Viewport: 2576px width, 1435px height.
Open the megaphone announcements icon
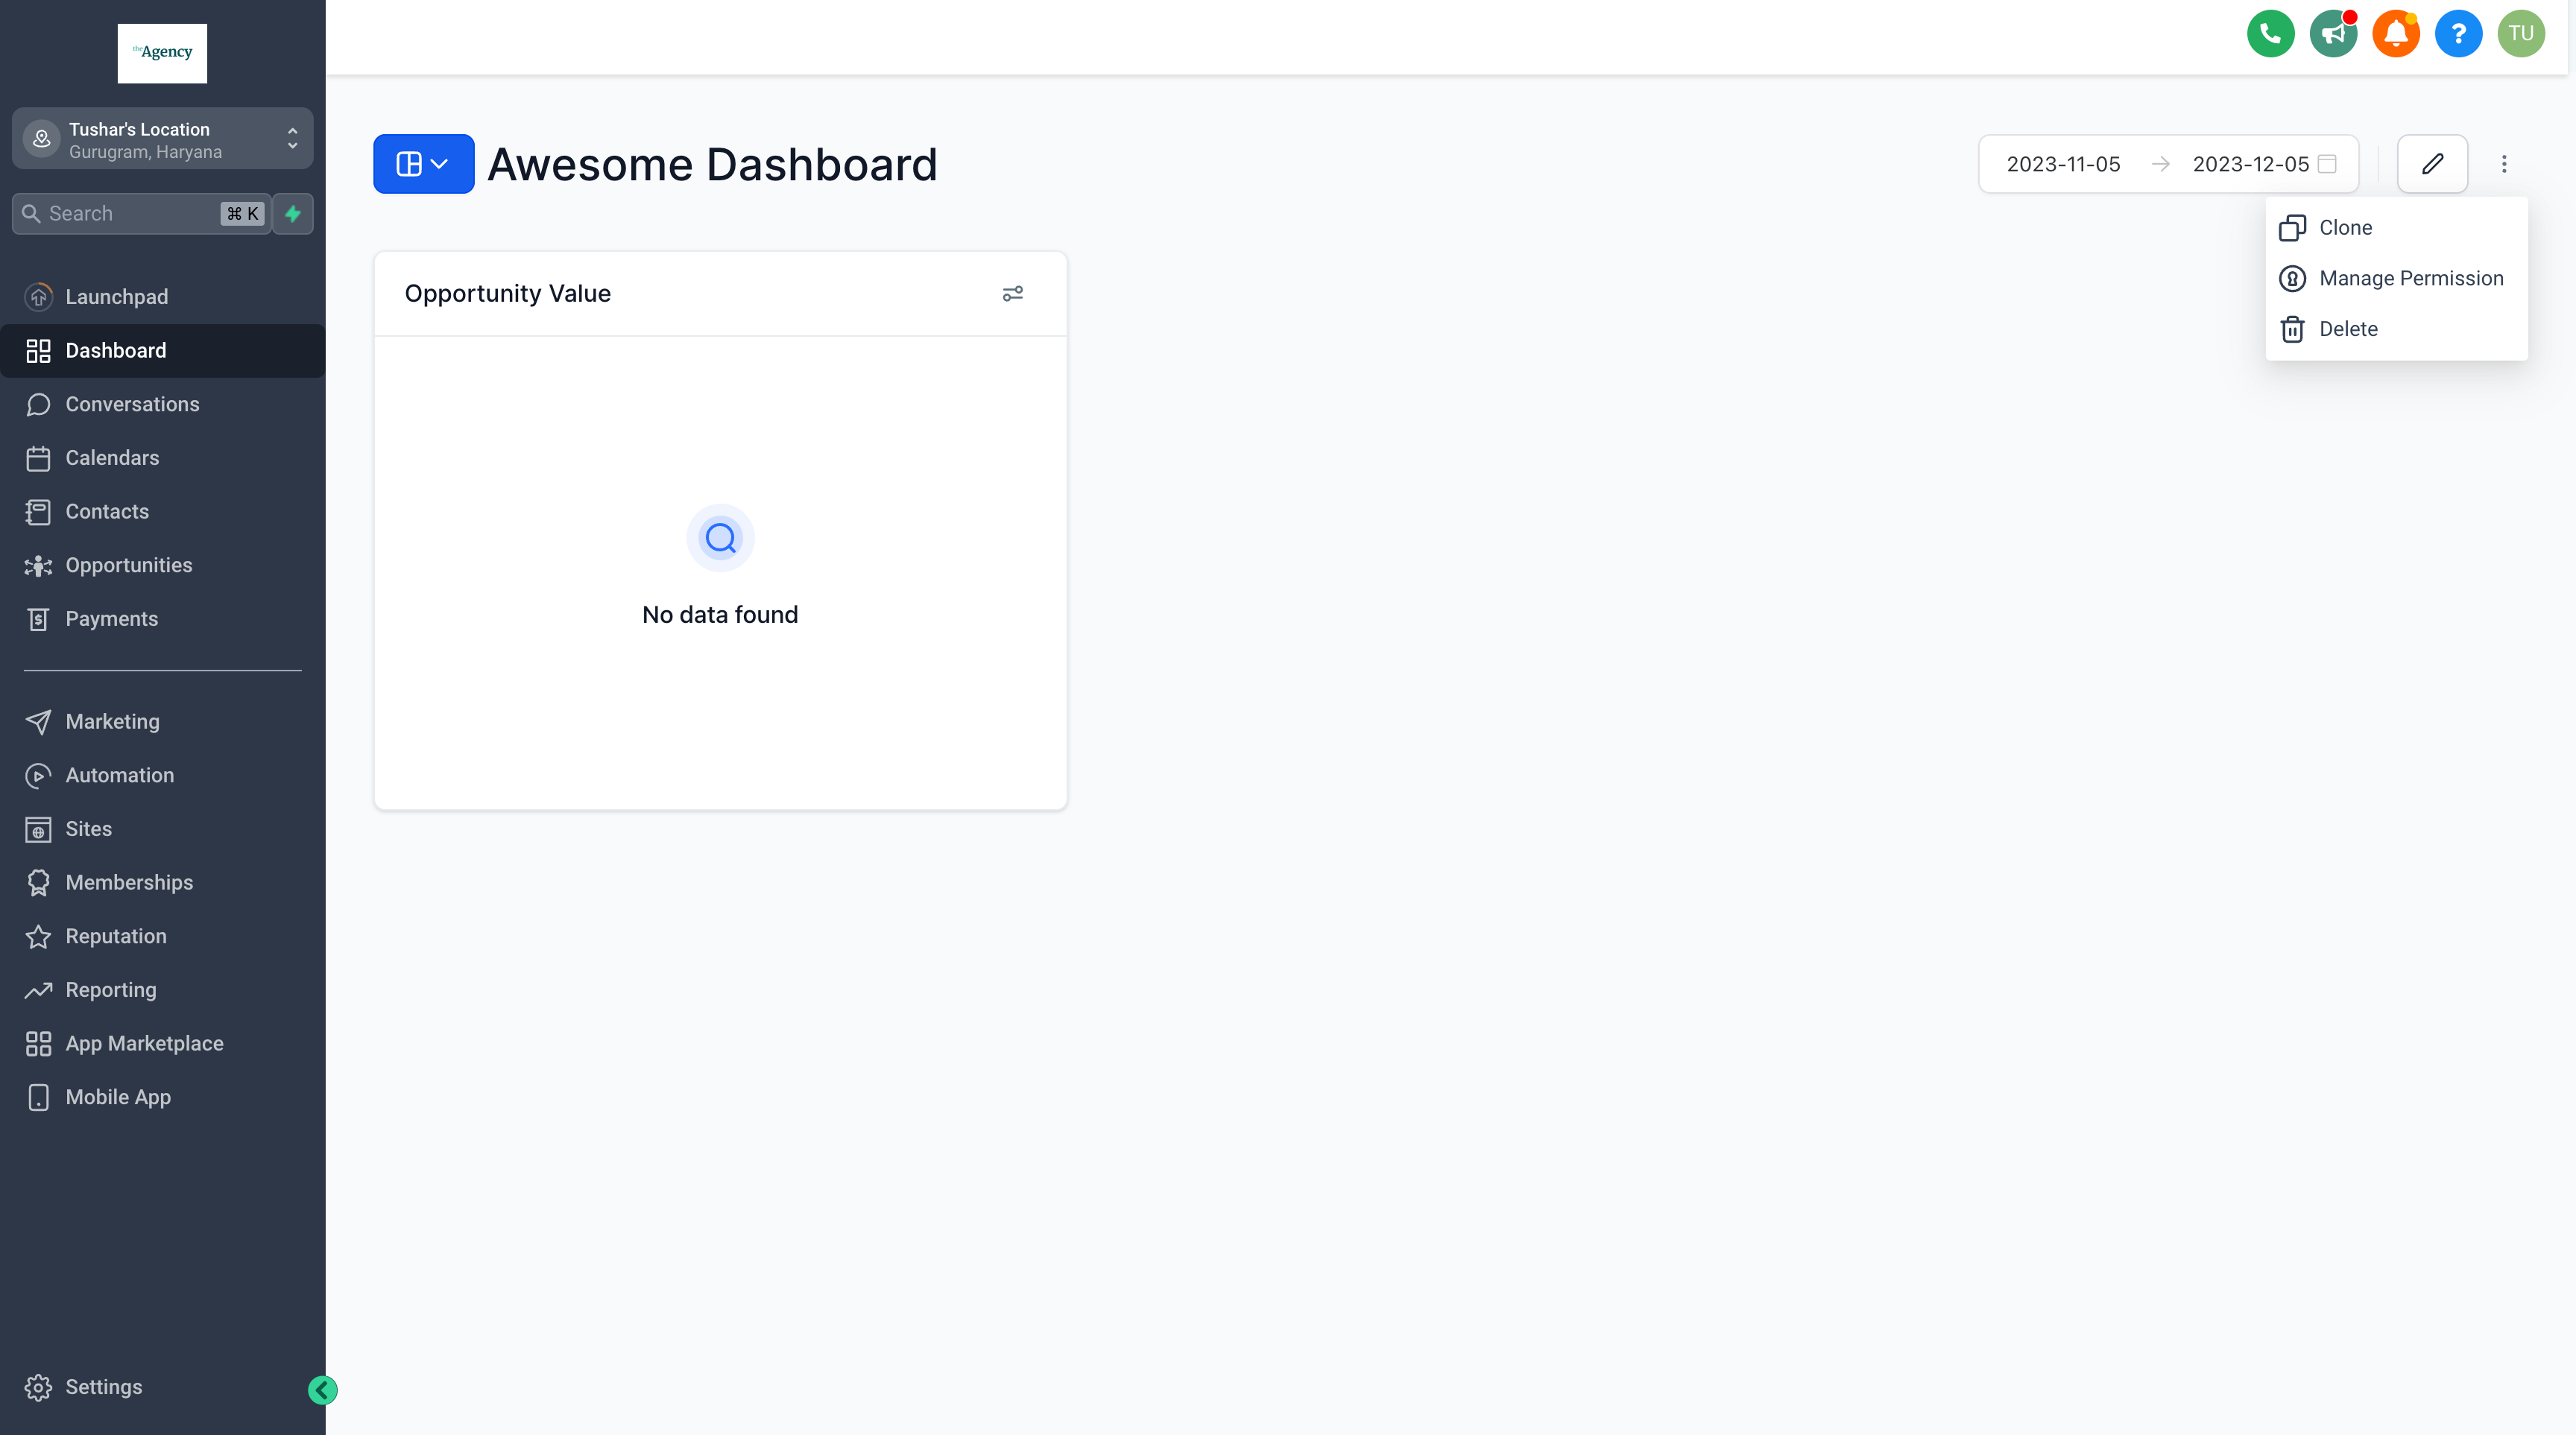[2333, 34]
